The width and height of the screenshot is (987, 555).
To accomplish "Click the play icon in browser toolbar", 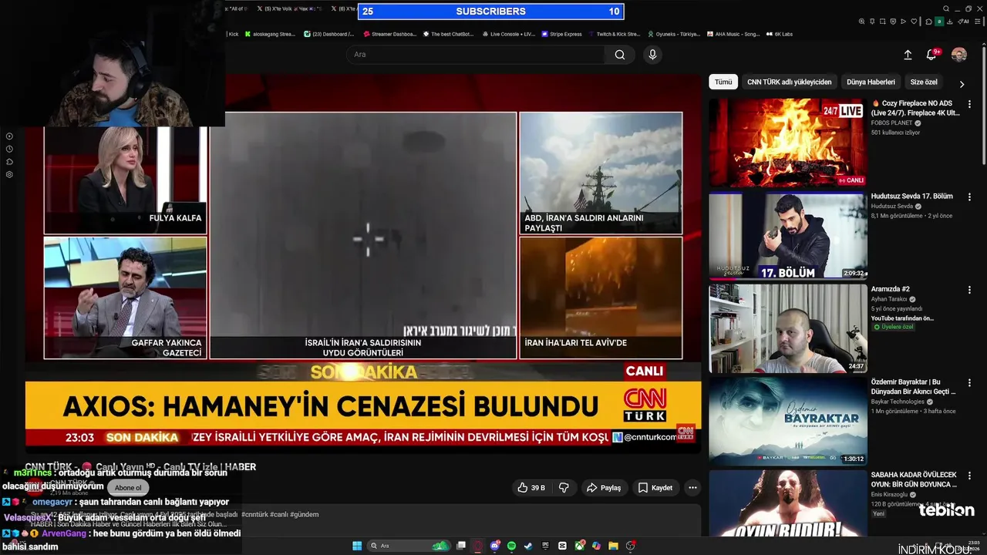I will pyautogui.click(x=904, y=22).
